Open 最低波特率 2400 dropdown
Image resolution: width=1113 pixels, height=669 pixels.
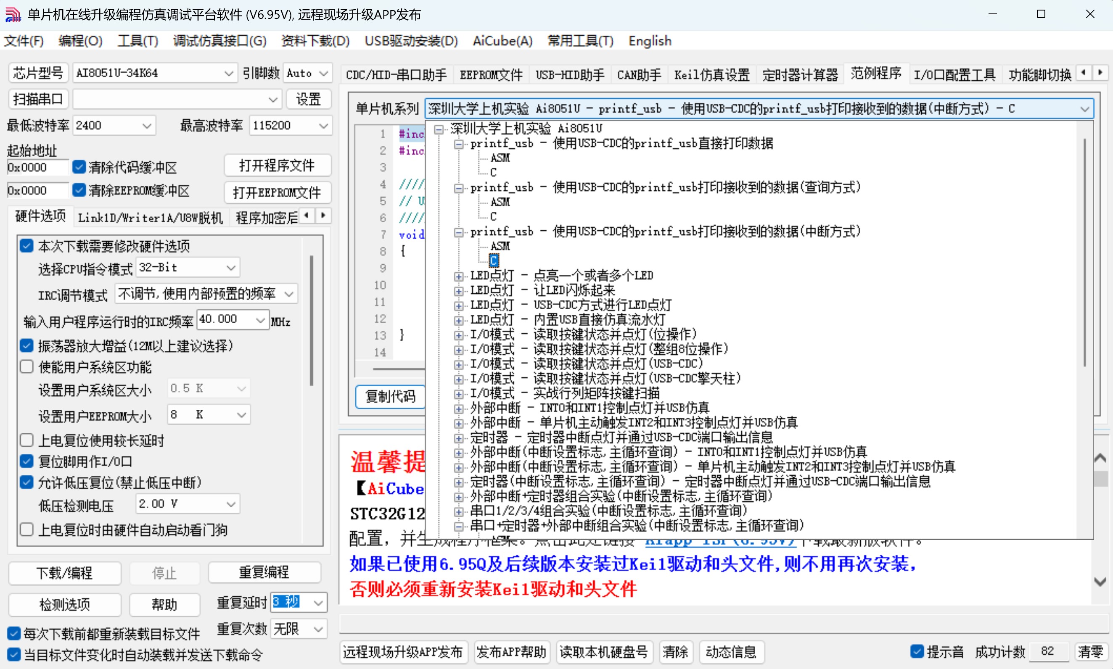click(x=114, y=125)
